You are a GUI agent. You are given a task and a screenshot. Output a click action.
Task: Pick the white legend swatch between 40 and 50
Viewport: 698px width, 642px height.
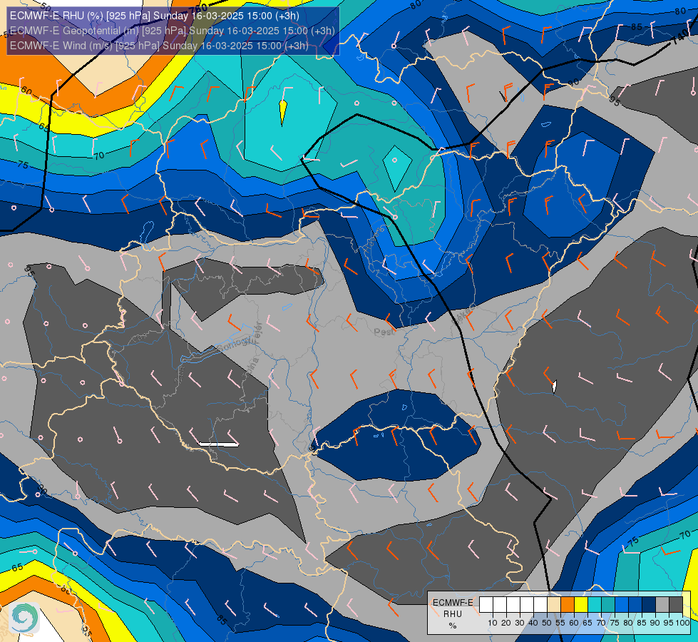click(540, 605)
